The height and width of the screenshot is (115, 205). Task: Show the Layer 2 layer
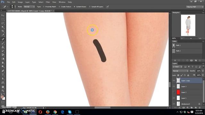tap(174, 92)
